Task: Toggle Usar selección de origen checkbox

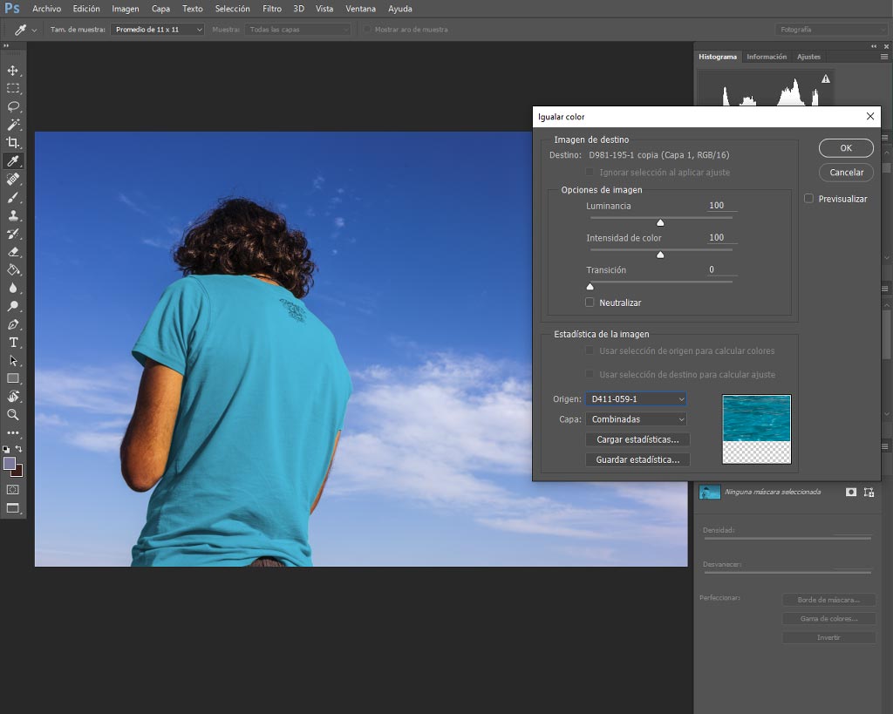Action: click(590, 350)
